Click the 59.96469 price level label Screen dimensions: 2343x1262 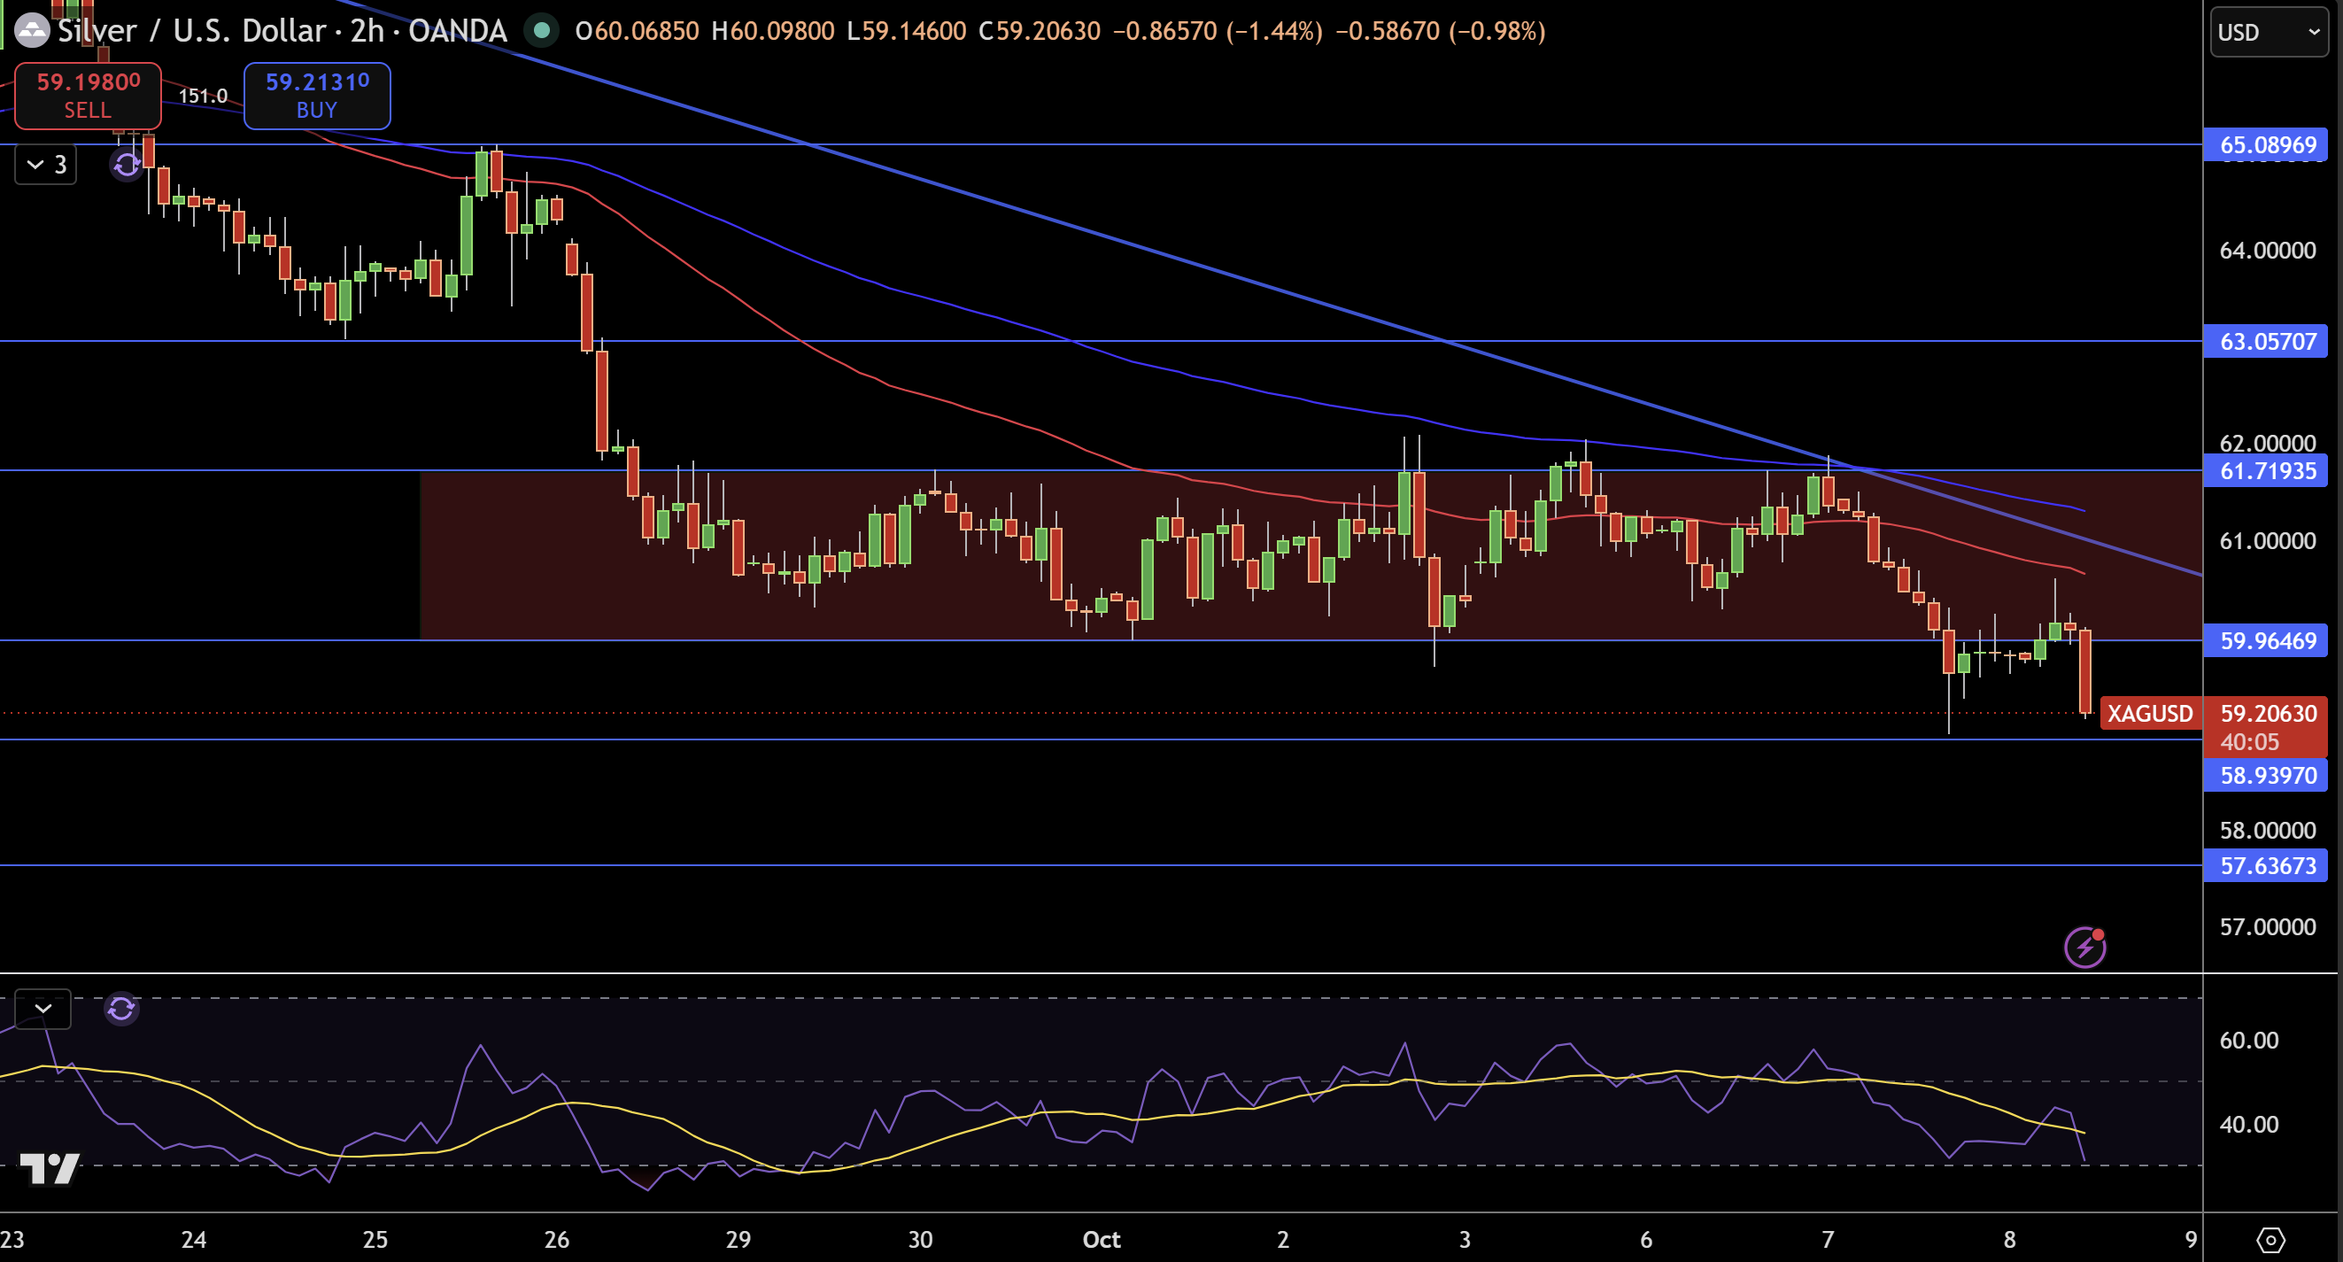2267,640
